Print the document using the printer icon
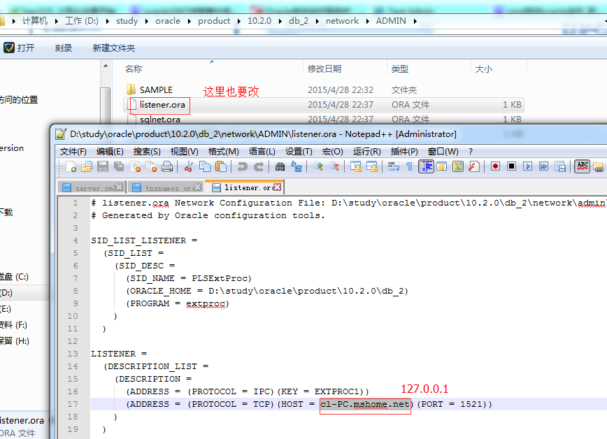The image size is (607, 439). [167, 166]
